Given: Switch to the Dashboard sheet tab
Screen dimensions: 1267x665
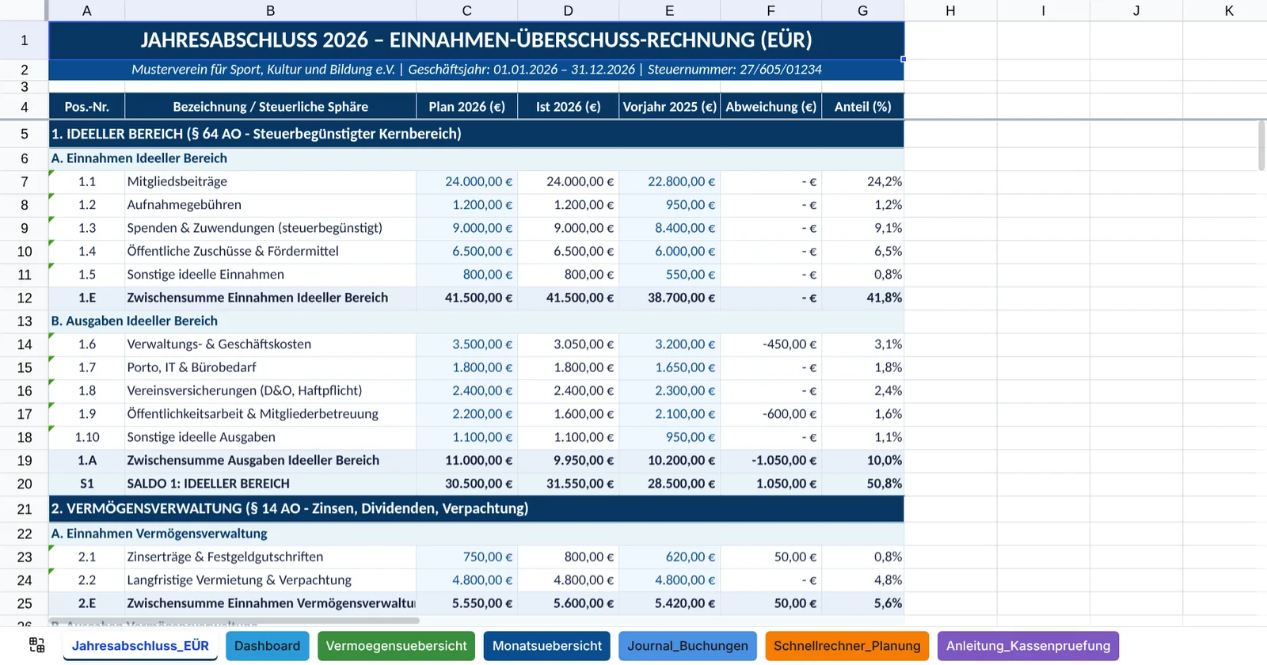Looking at the screenshot, I should (267, 646).
